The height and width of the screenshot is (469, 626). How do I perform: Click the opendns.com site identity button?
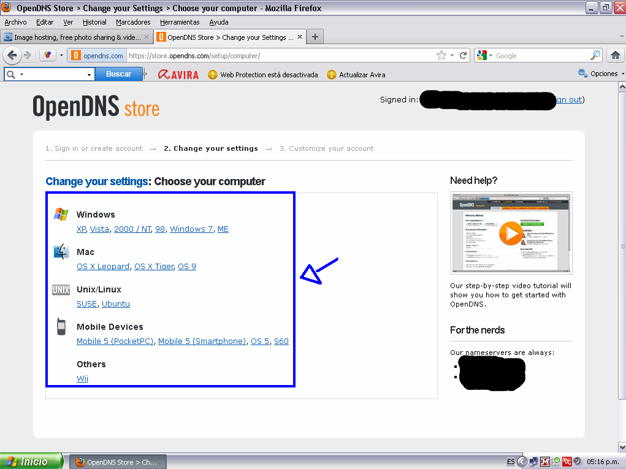point(97,55)
